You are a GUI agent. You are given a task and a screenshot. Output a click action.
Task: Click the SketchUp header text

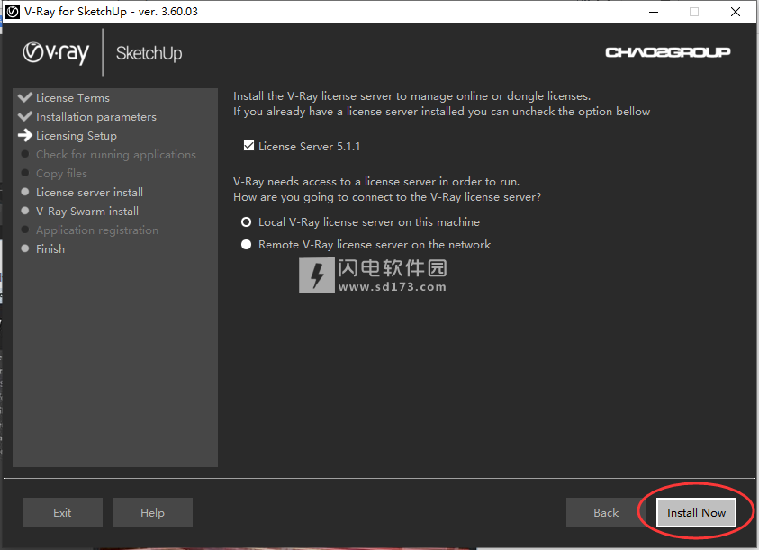click(149, 53)
